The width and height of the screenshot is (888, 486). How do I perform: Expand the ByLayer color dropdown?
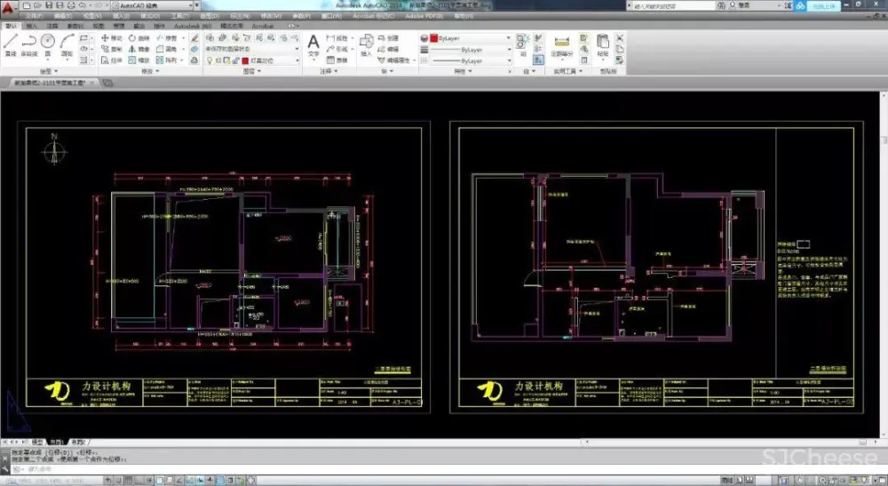(509, 38)
